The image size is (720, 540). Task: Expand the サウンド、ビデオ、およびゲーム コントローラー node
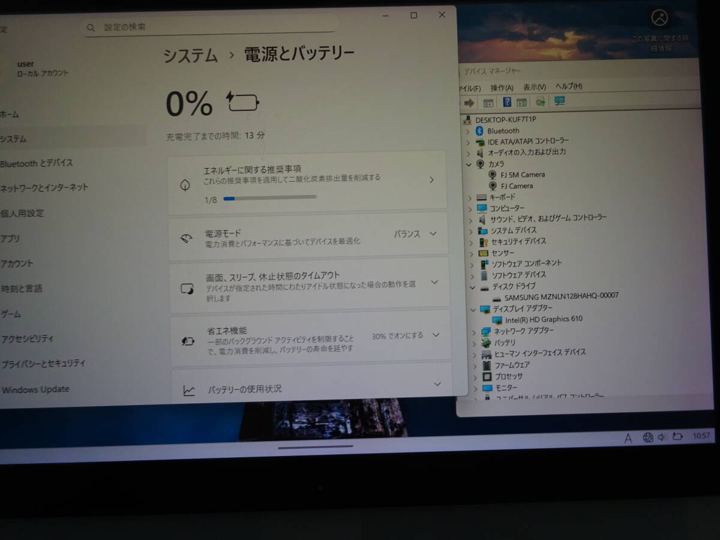point(470,220)
